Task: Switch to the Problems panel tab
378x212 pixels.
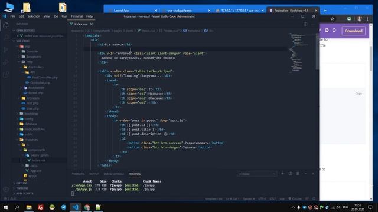Action: [78, 174]
